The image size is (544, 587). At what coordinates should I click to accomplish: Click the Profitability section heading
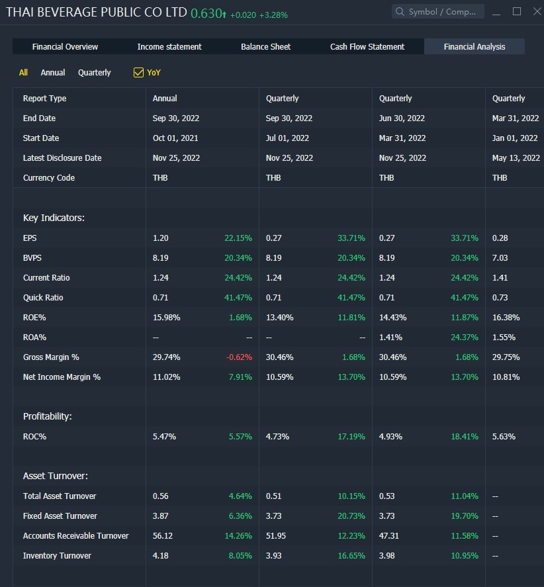47,416
